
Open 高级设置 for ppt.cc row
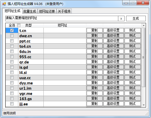coord(113,41)
